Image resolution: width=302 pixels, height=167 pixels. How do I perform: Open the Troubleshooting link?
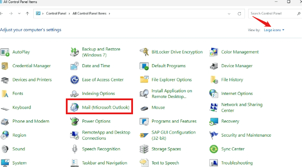click(237, 163)
